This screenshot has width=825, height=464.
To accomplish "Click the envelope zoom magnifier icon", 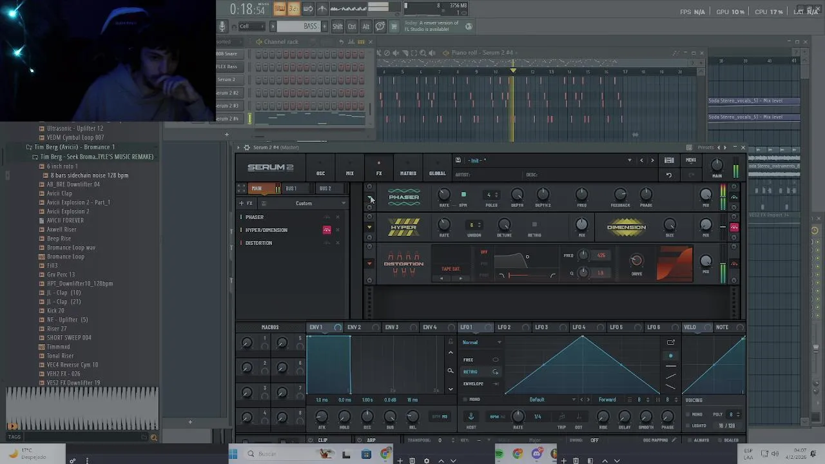I will tap(451, 371).
